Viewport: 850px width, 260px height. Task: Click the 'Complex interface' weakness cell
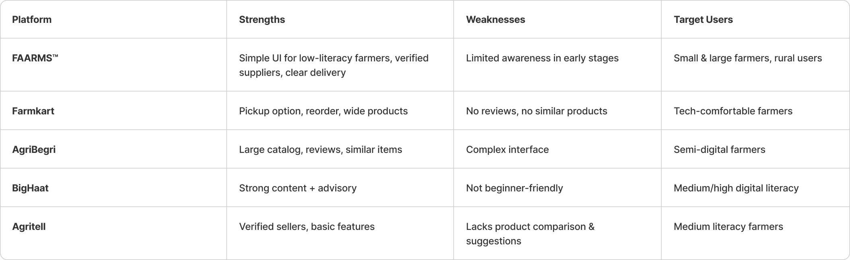507,150
